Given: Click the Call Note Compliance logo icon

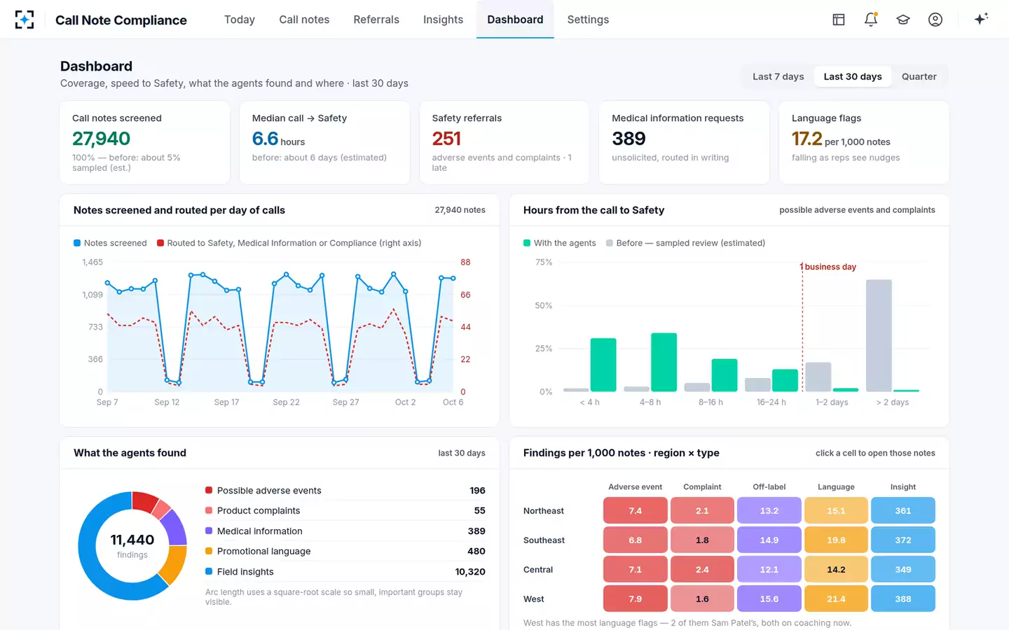Looking at the screenshot, I should click(25, 20).
